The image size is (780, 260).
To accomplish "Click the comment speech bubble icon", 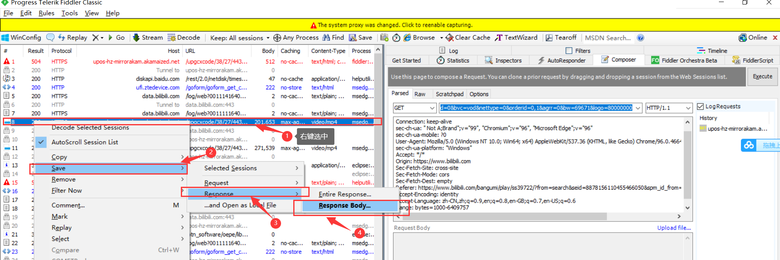I will tap(50, 37).
